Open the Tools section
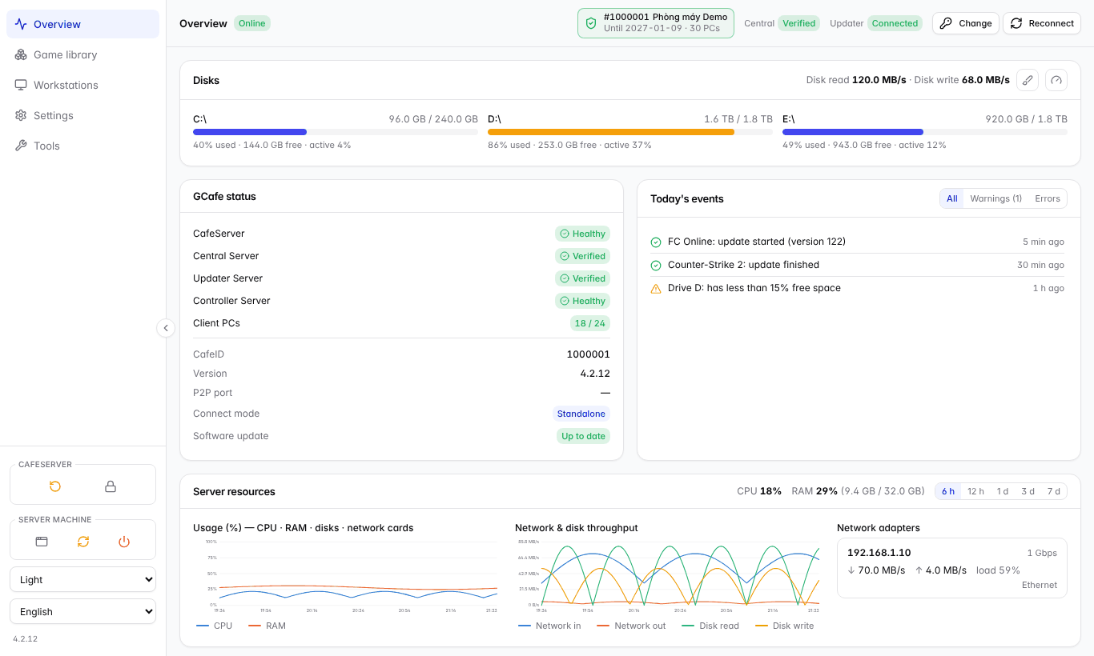Image resolution: width=1094 pixels, height=656 pixels. [x=83, y=146]
